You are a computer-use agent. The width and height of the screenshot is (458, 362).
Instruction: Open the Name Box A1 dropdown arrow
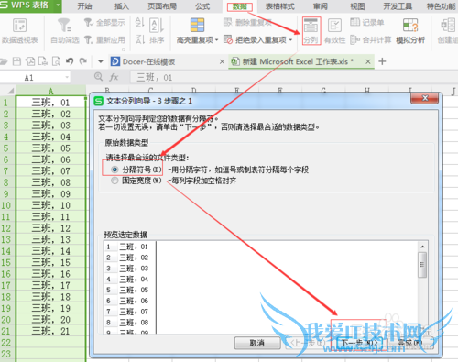(67, 78)
